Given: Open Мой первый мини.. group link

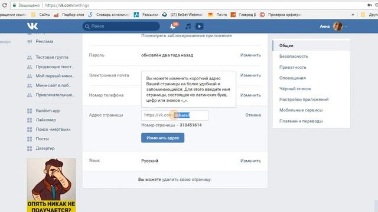Looking at the screenshot, I should [55, 76].
